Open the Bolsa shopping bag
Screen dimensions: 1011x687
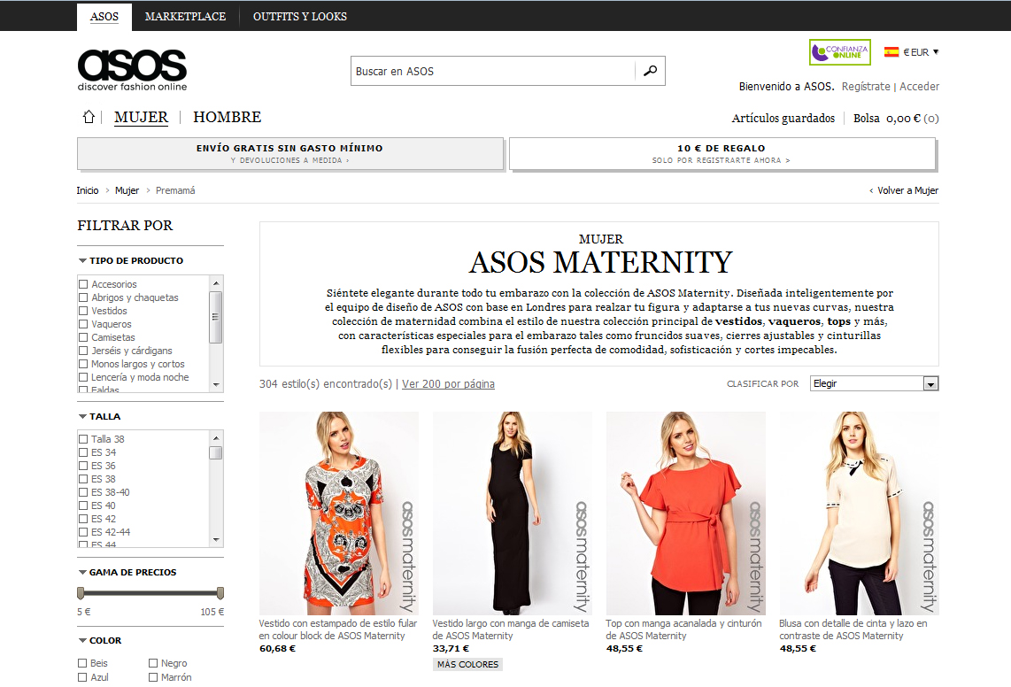coord(896,118)
